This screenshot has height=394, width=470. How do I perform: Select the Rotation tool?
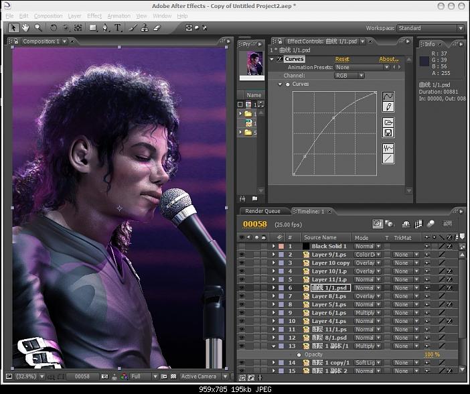point(54,28)
